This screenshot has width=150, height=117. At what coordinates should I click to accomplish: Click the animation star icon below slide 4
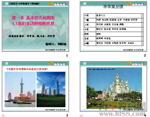pyautogui.click(x=82, y=115)
